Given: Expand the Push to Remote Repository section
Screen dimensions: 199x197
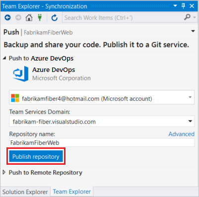Looking at the screenshot, I should click(x=4, y=172).
